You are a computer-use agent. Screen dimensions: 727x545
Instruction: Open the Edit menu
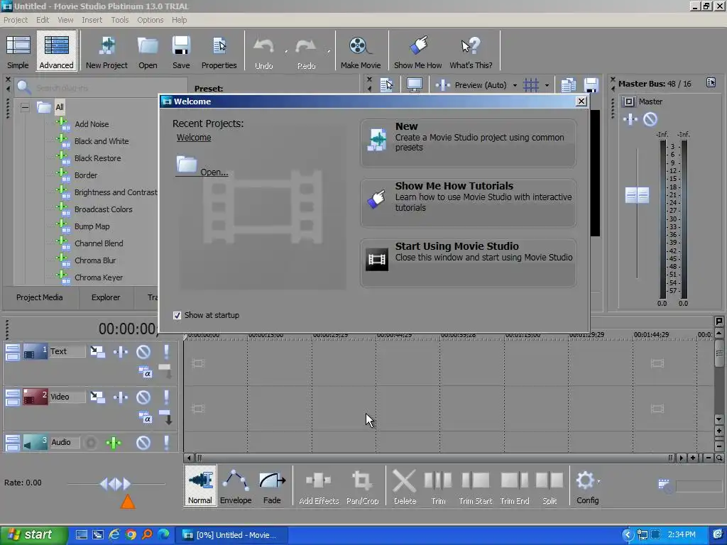(x=43, y=20)
